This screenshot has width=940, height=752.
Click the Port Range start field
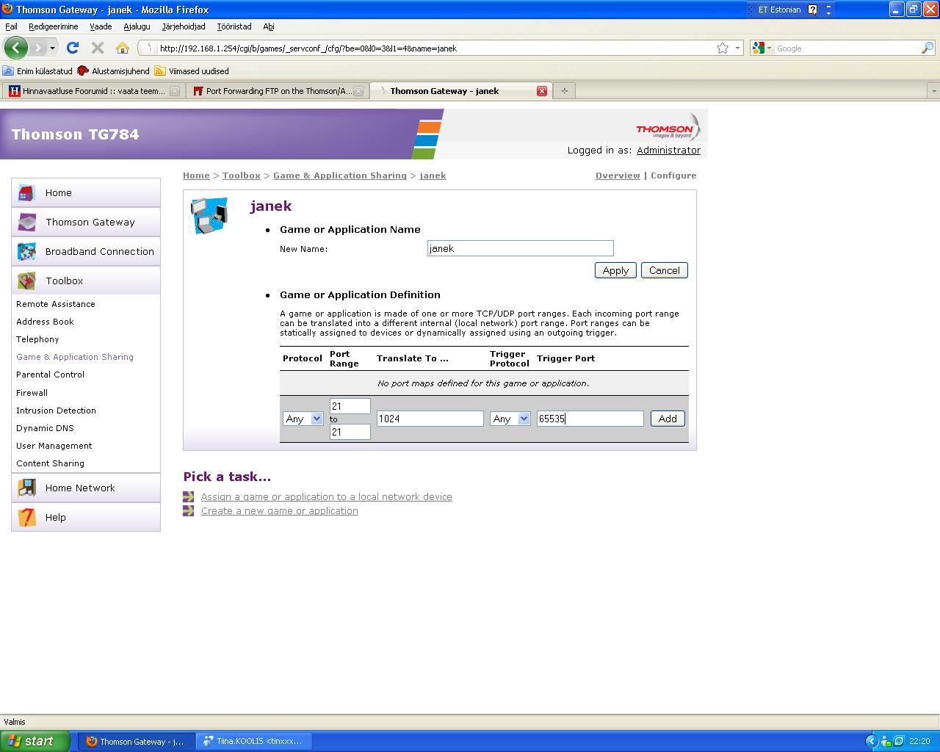tap(350, 406)
